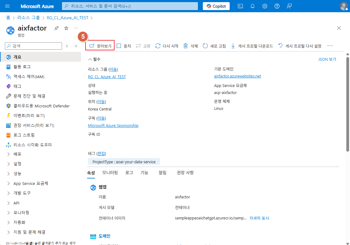This screenshot has height=245, width=350.
Task: Click 다시 시작 to restart the app
Action: pos(167,46)
